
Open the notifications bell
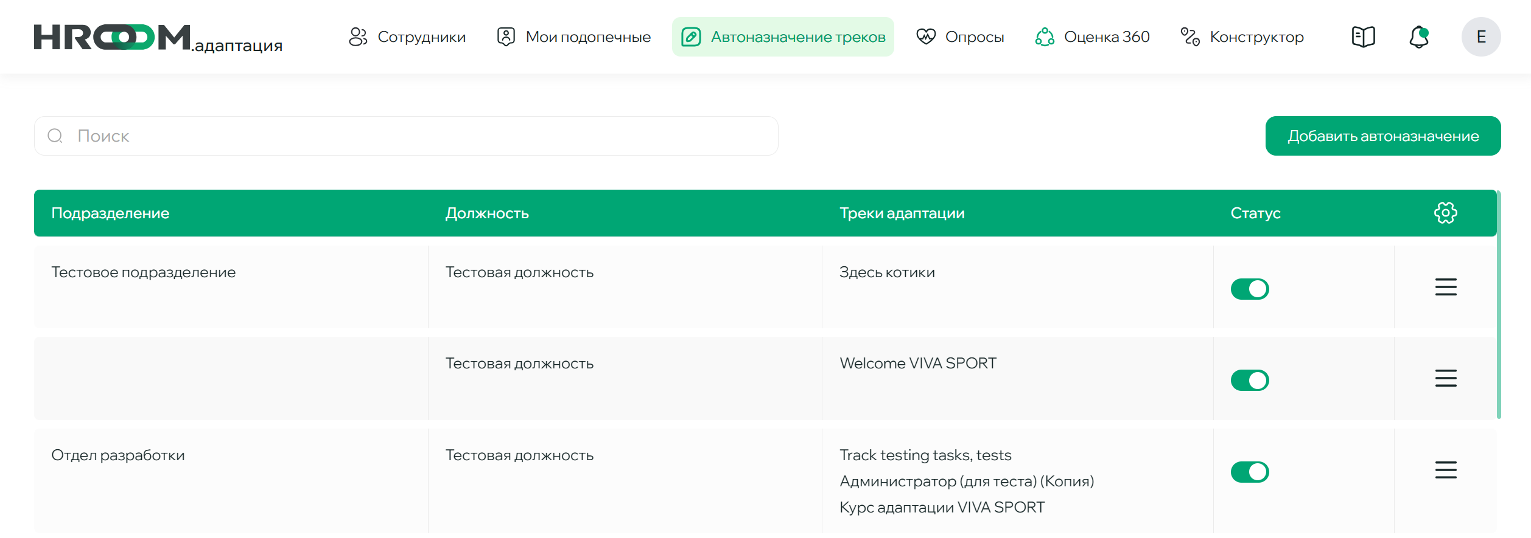point(1419,37)
